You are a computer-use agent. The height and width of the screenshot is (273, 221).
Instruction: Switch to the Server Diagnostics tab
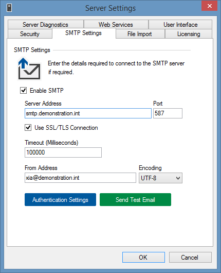coord(46,25)
